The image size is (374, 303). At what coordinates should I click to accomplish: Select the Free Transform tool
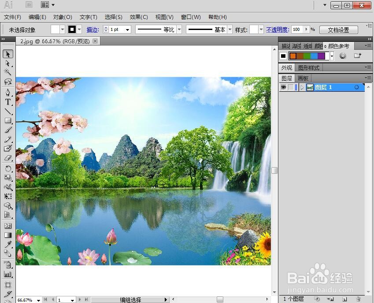pos(8,196)
